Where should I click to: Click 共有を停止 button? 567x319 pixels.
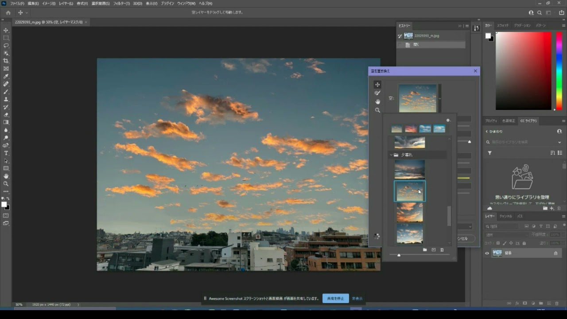[335, 299]
